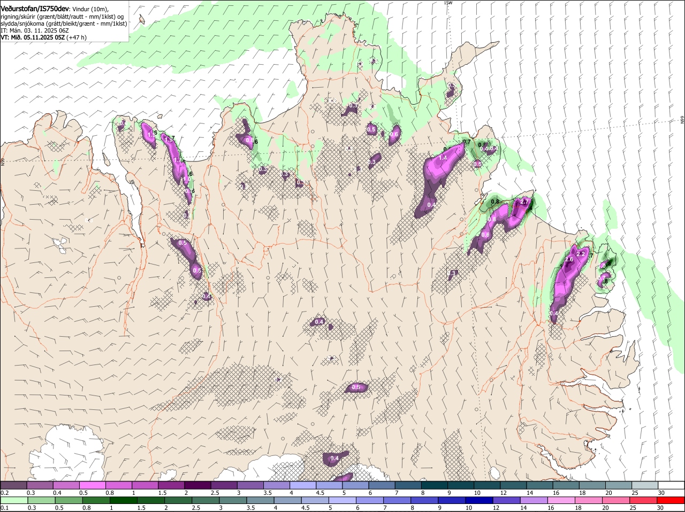Click the 2.7 precipitation value on the map

525,202
